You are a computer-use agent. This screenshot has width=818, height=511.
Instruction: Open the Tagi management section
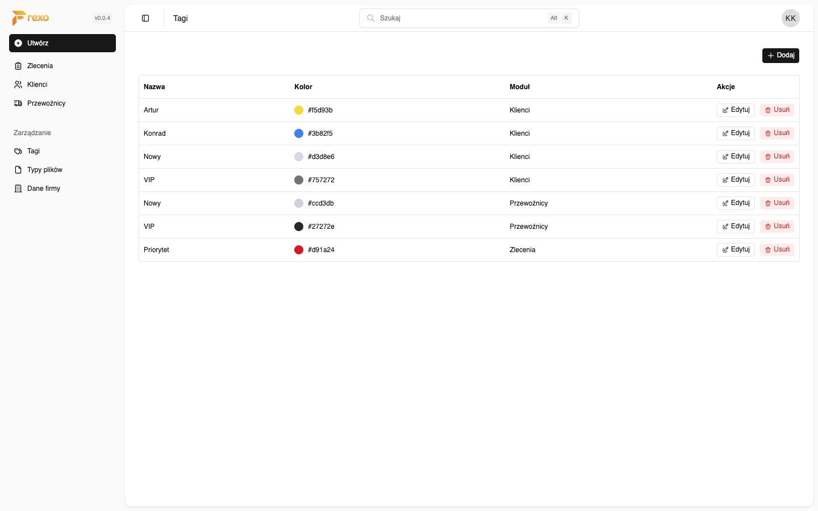point(34,151)
